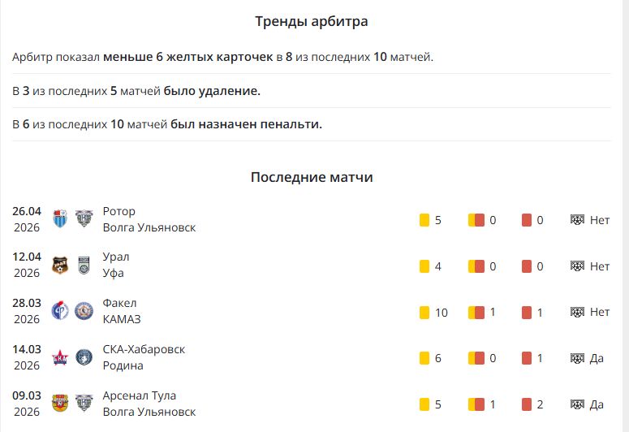Click the Последние матчи heading
The image size is (629, 432).
[x=312, y=177]
